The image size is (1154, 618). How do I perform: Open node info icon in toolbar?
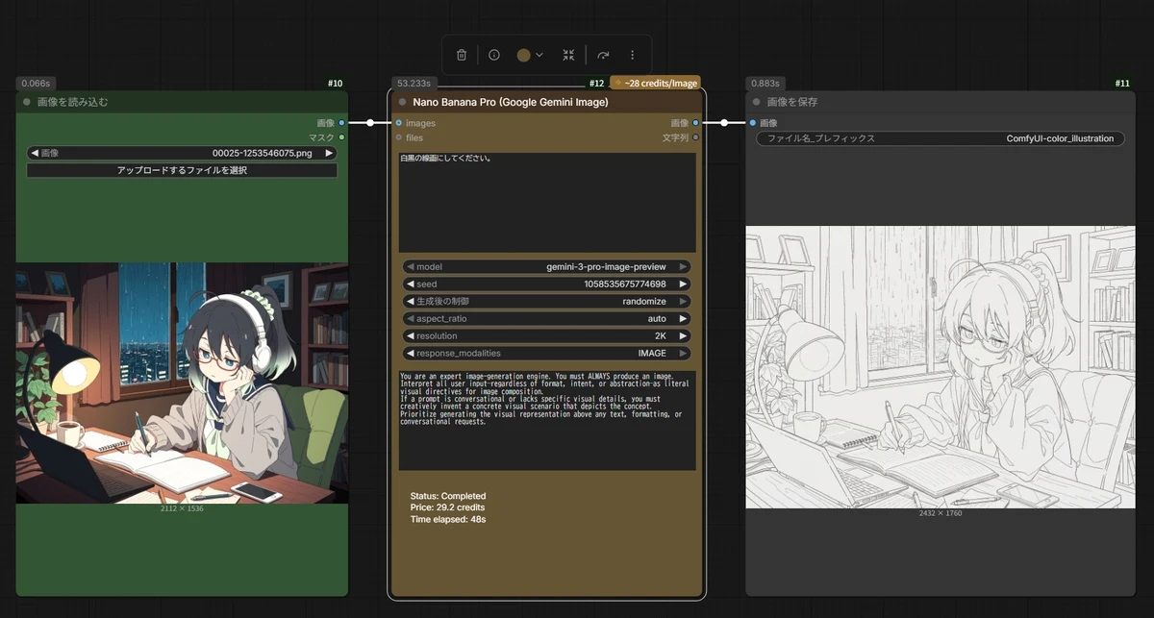[x=494, y=55]
